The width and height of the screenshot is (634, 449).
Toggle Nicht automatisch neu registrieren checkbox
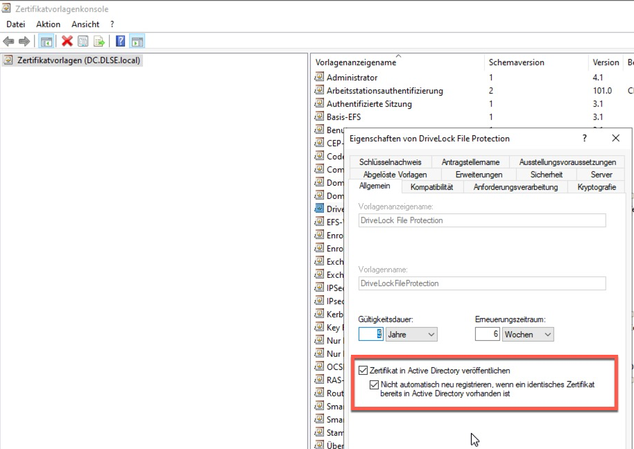pyautogui.click(x=375, y=385)
